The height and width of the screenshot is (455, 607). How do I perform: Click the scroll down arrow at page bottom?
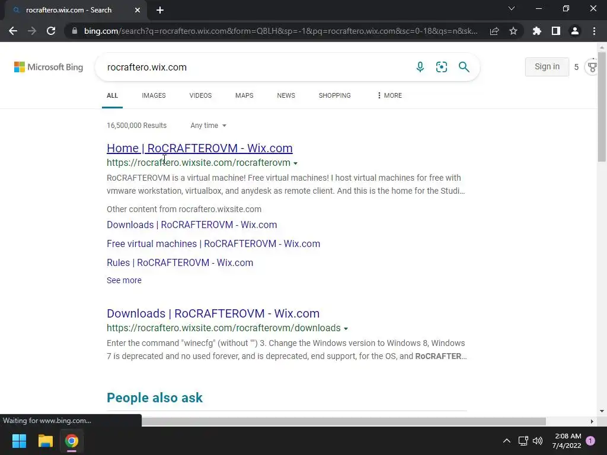pos(602,411)
